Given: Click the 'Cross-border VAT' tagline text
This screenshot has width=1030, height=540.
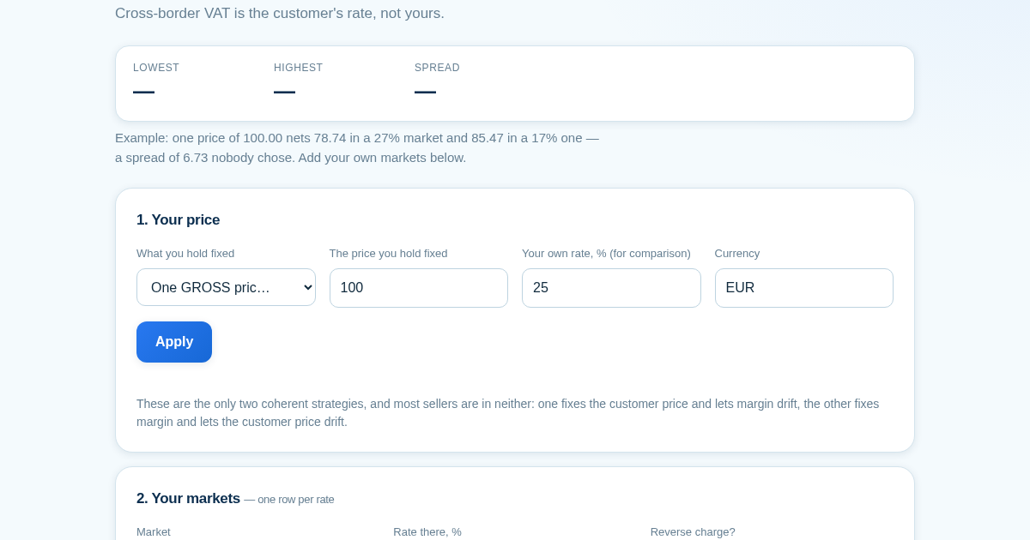Looking at the screenshot, I should (280, 13).
